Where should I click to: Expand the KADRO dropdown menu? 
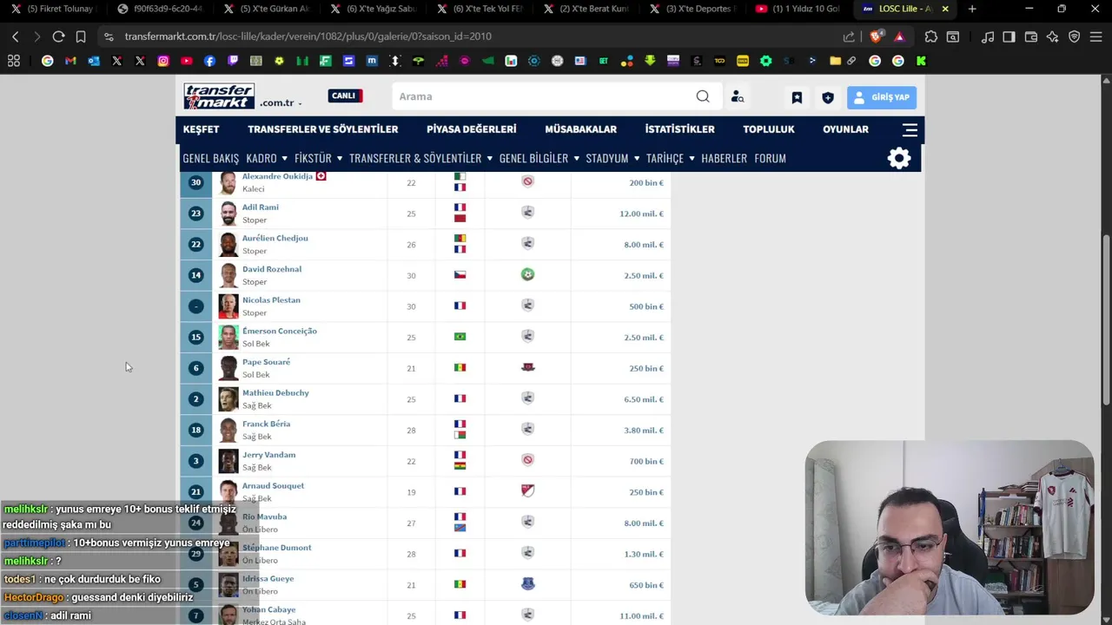point(284,158)
